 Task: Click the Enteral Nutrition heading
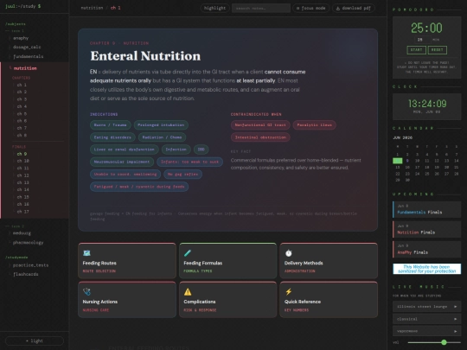click(x=145, y=56)
